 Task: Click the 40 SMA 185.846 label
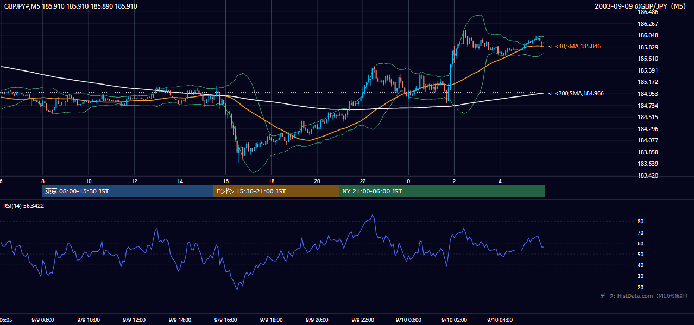(x=575, y=47)
